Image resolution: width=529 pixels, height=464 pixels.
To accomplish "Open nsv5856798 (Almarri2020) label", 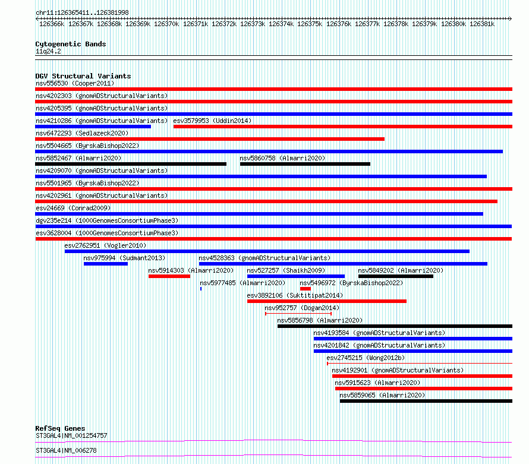I will tap(320, 320).
